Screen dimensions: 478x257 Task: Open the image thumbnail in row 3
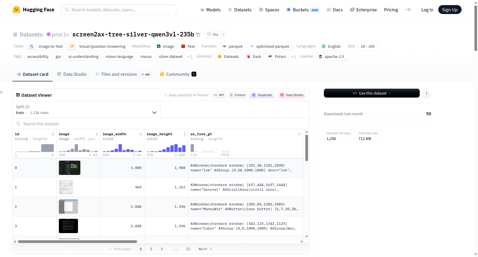pyautogui.click(x=68, y=226)
